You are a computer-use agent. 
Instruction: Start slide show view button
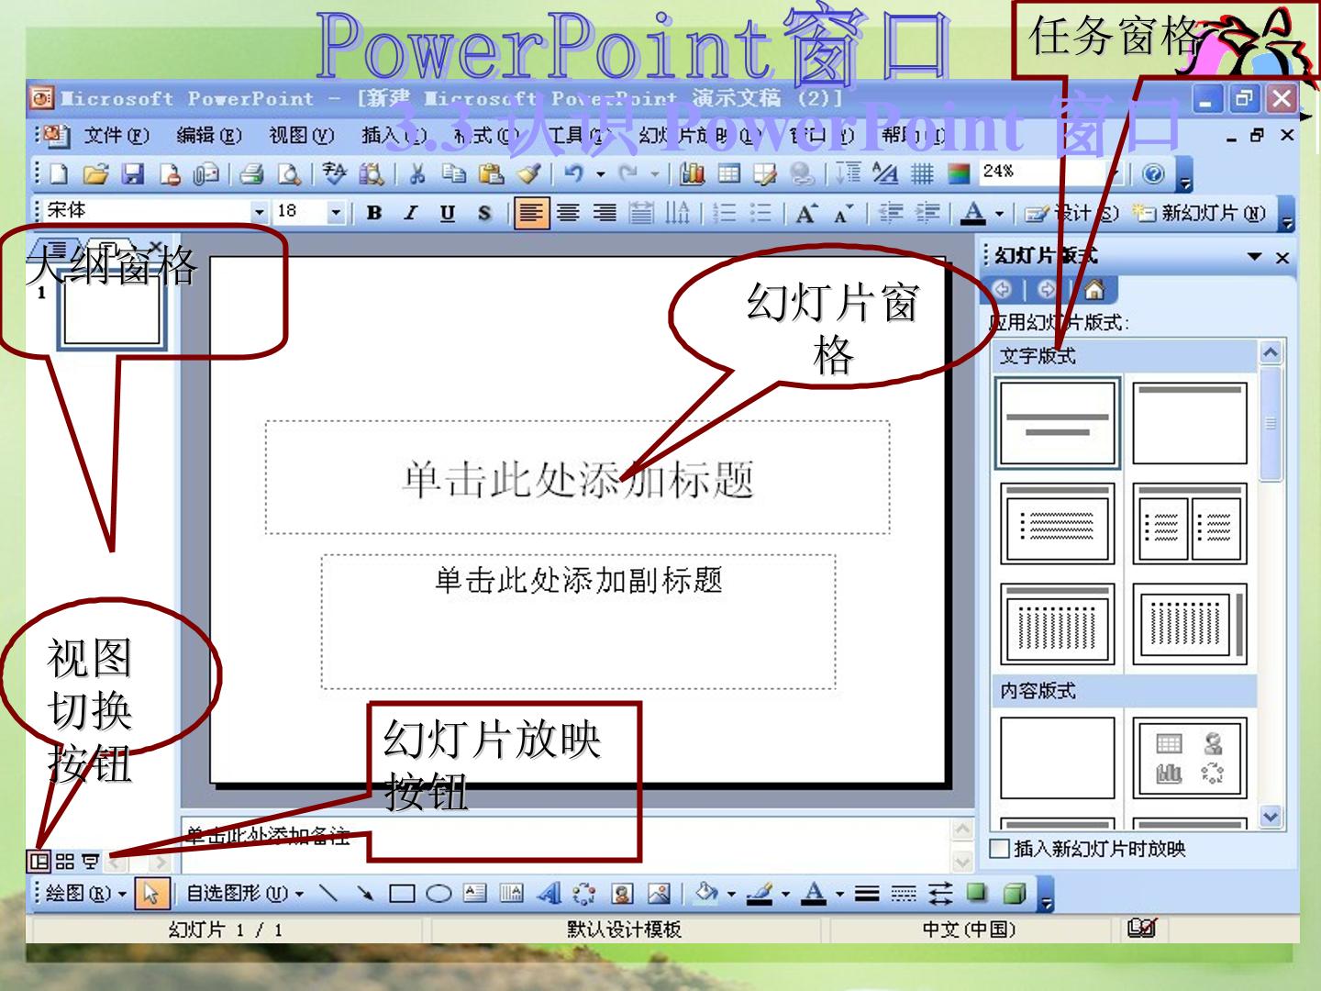tap(90, 861)
